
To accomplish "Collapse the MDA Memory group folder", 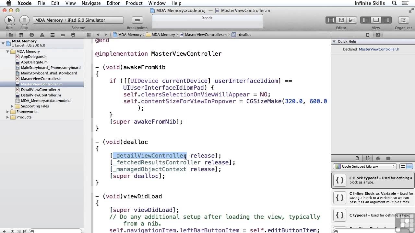I will click(x=7, y=51).
